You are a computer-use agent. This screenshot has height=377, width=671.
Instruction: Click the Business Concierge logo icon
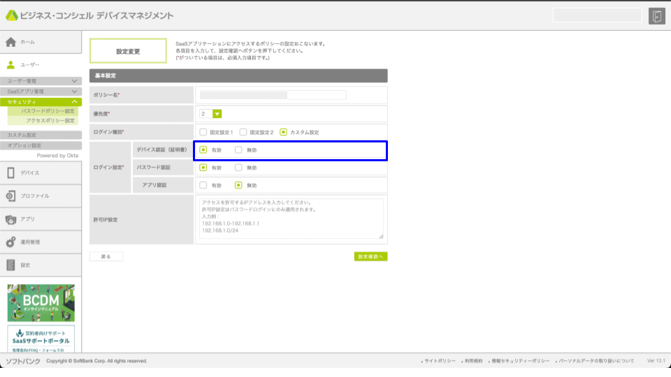tap(12, 15)
